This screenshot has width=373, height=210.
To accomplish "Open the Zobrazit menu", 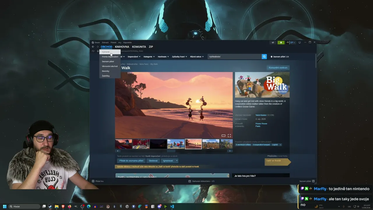I will (x=105, y=43).
